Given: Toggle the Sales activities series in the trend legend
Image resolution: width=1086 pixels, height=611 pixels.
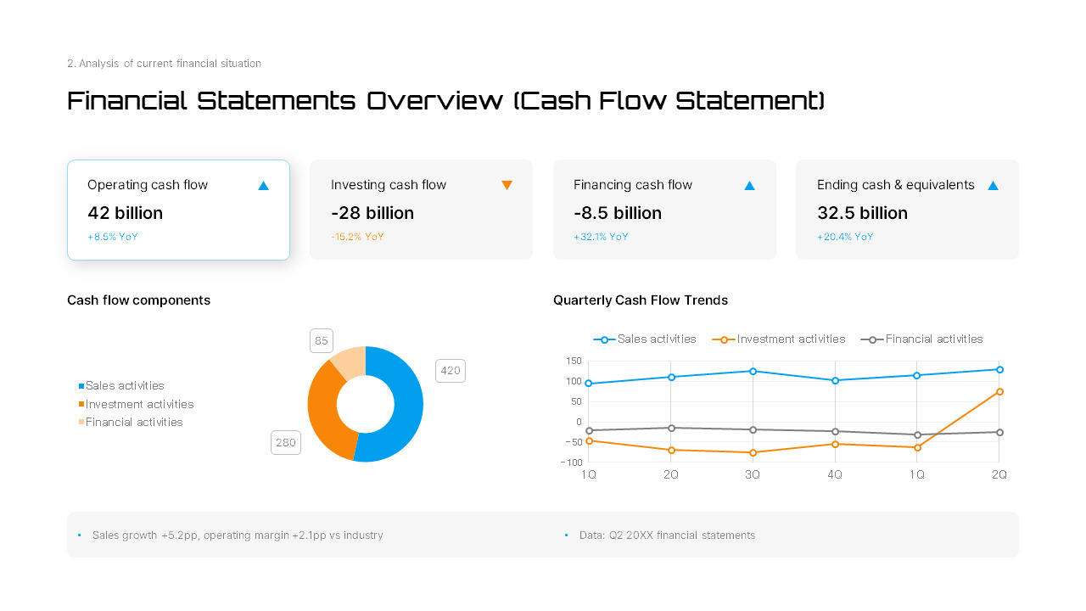Looking at the screenshot, I should click(645, 339).
